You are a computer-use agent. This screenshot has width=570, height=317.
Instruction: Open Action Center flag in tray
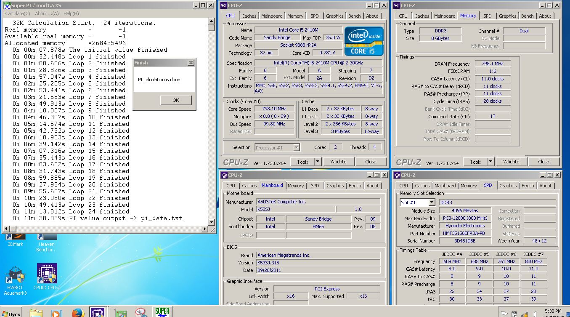click(x=504, y=314)
